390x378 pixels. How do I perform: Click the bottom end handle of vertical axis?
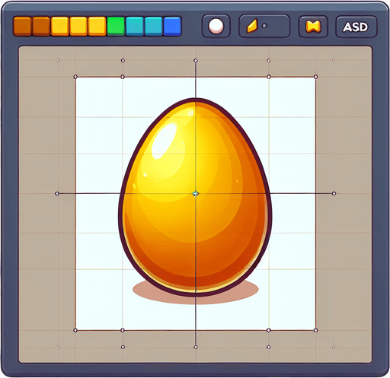[x=196, y=347]
